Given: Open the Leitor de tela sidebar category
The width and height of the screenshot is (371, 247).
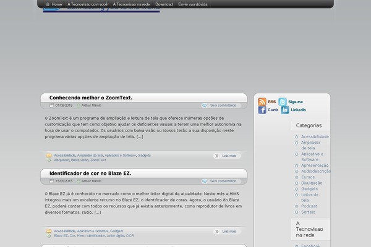Looking at the screenshot, I should pyautogui.click(x=310, y=198).
